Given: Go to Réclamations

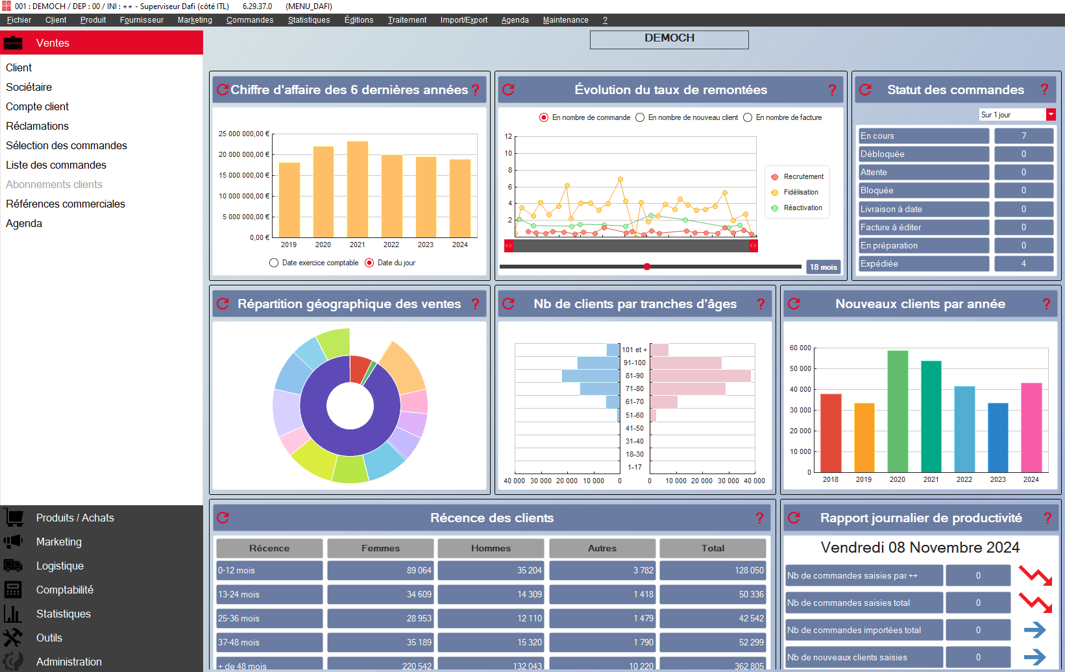Looking at the screenshot, I should pyautogui.click(x=37, y=126).
